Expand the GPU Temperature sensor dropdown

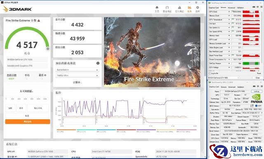[229, 20]
